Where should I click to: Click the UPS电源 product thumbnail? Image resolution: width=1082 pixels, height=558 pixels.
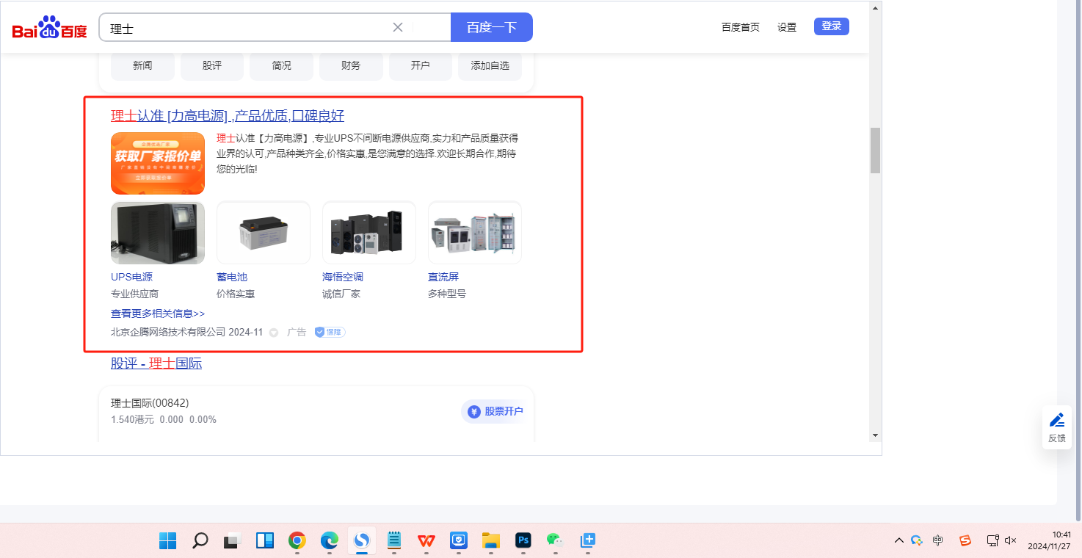coord(158,233)
